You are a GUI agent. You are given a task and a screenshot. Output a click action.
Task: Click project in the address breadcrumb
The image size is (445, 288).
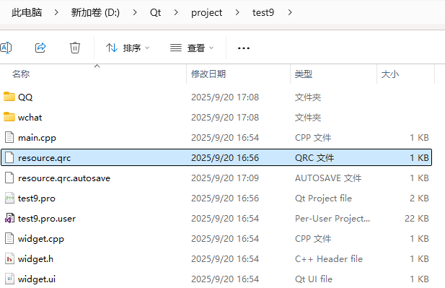(x=206, y=12)
